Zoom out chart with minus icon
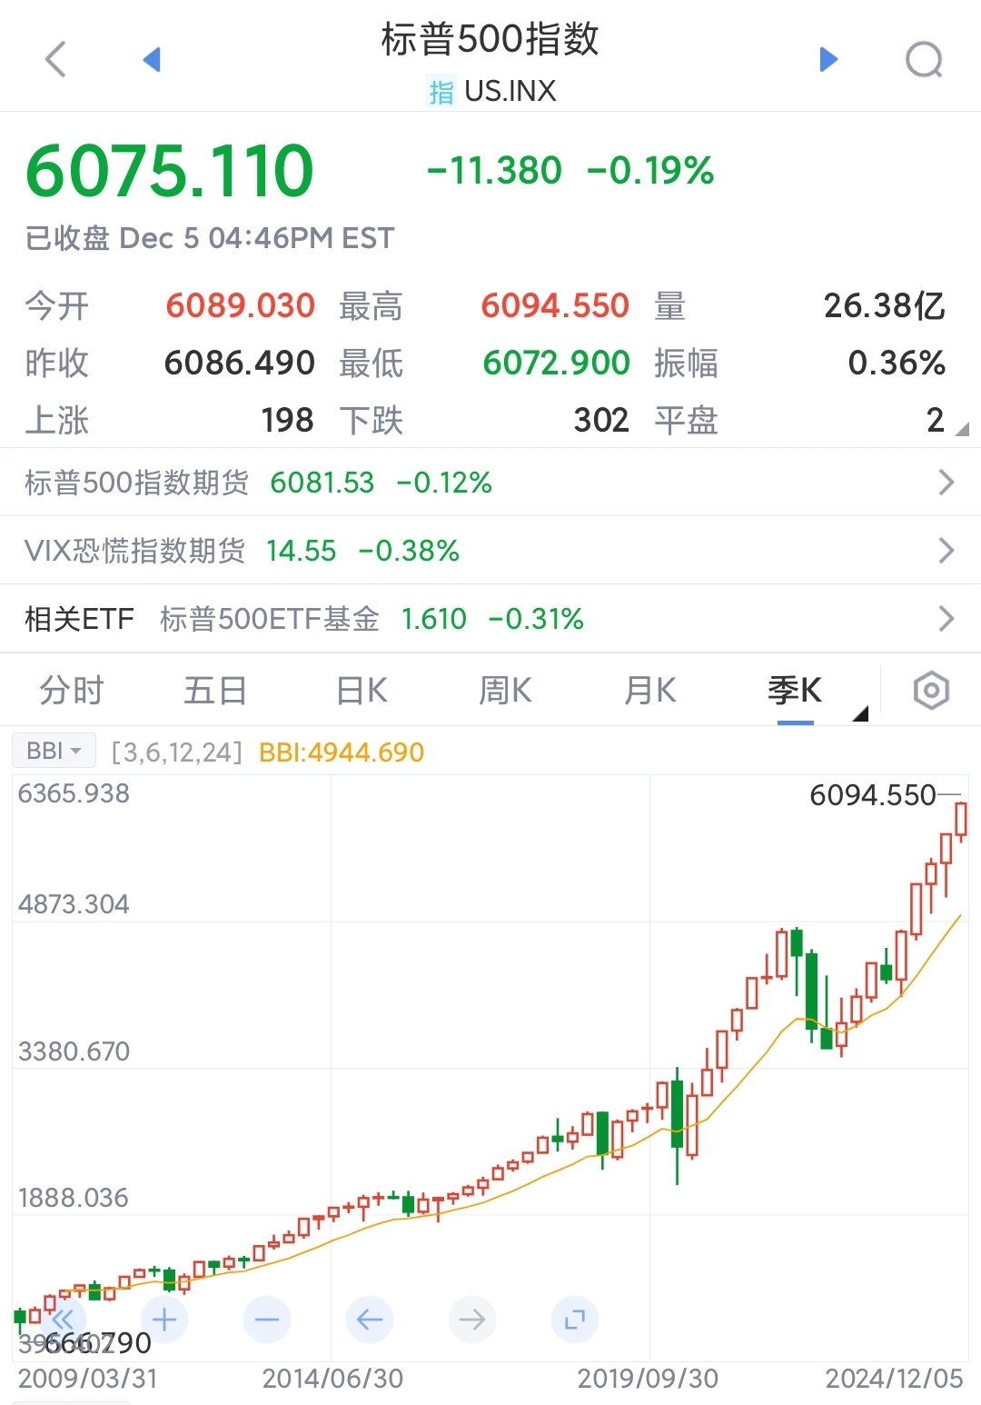The width and height of the screenshot is (981, 1405). tap(267, 1320)
